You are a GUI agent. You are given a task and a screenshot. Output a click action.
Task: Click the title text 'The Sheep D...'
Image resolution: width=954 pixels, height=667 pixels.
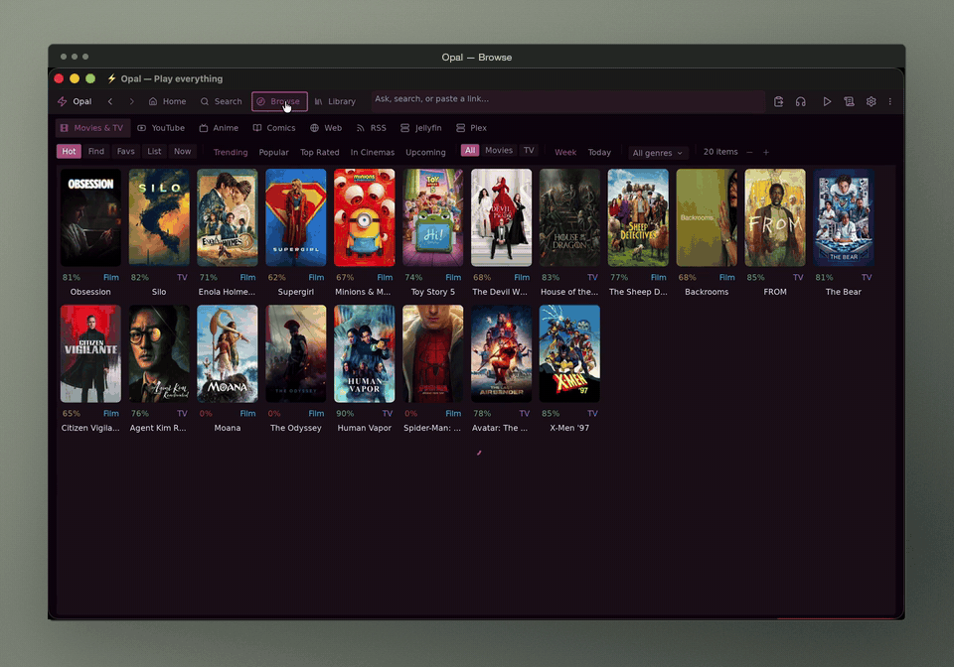tap(638, 292)
